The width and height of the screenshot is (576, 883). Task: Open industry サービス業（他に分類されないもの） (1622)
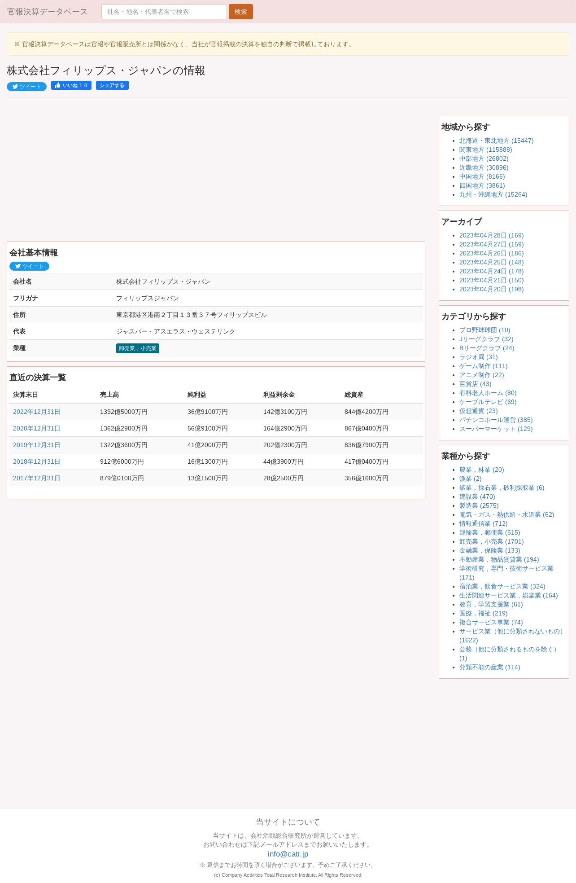pos(511,636)
